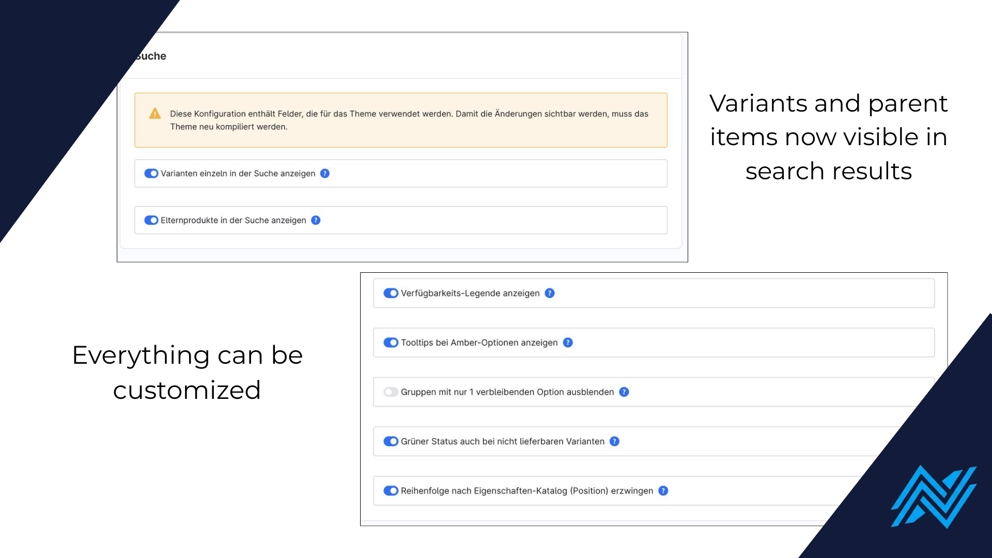Toggle Grüner Status bei nicht lieferbaren Varianten
Viewport: 992px width, 558px height.
391,441
